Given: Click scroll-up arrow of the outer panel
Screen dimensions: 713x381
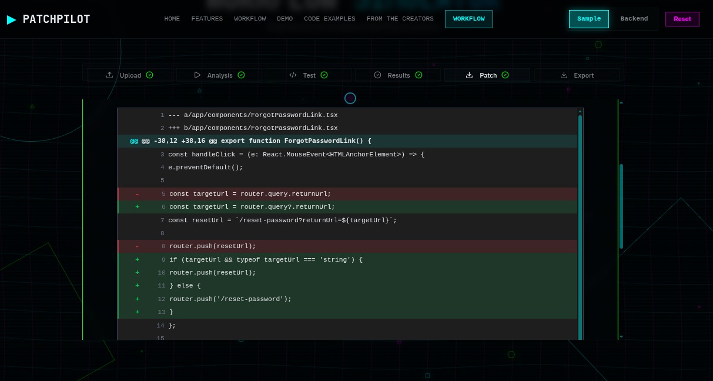Looking at the screenshot, I should point(621,102).
